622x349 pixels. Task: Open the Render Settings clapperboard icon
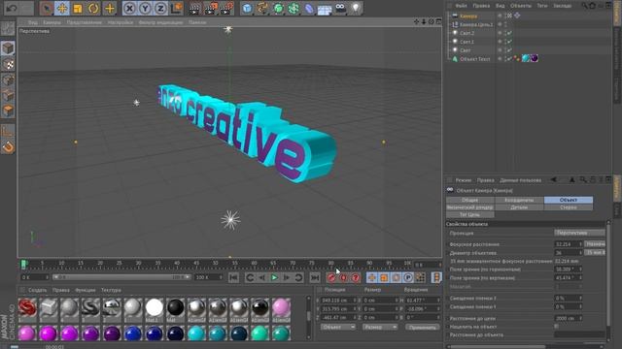(x=226, y=9)
